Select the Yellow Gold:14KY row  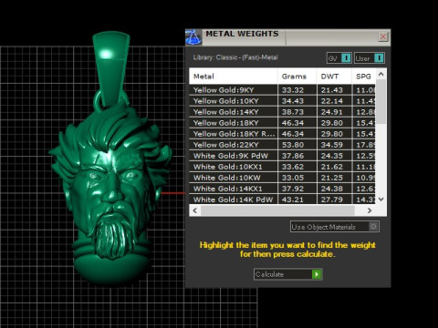(282, 112)
